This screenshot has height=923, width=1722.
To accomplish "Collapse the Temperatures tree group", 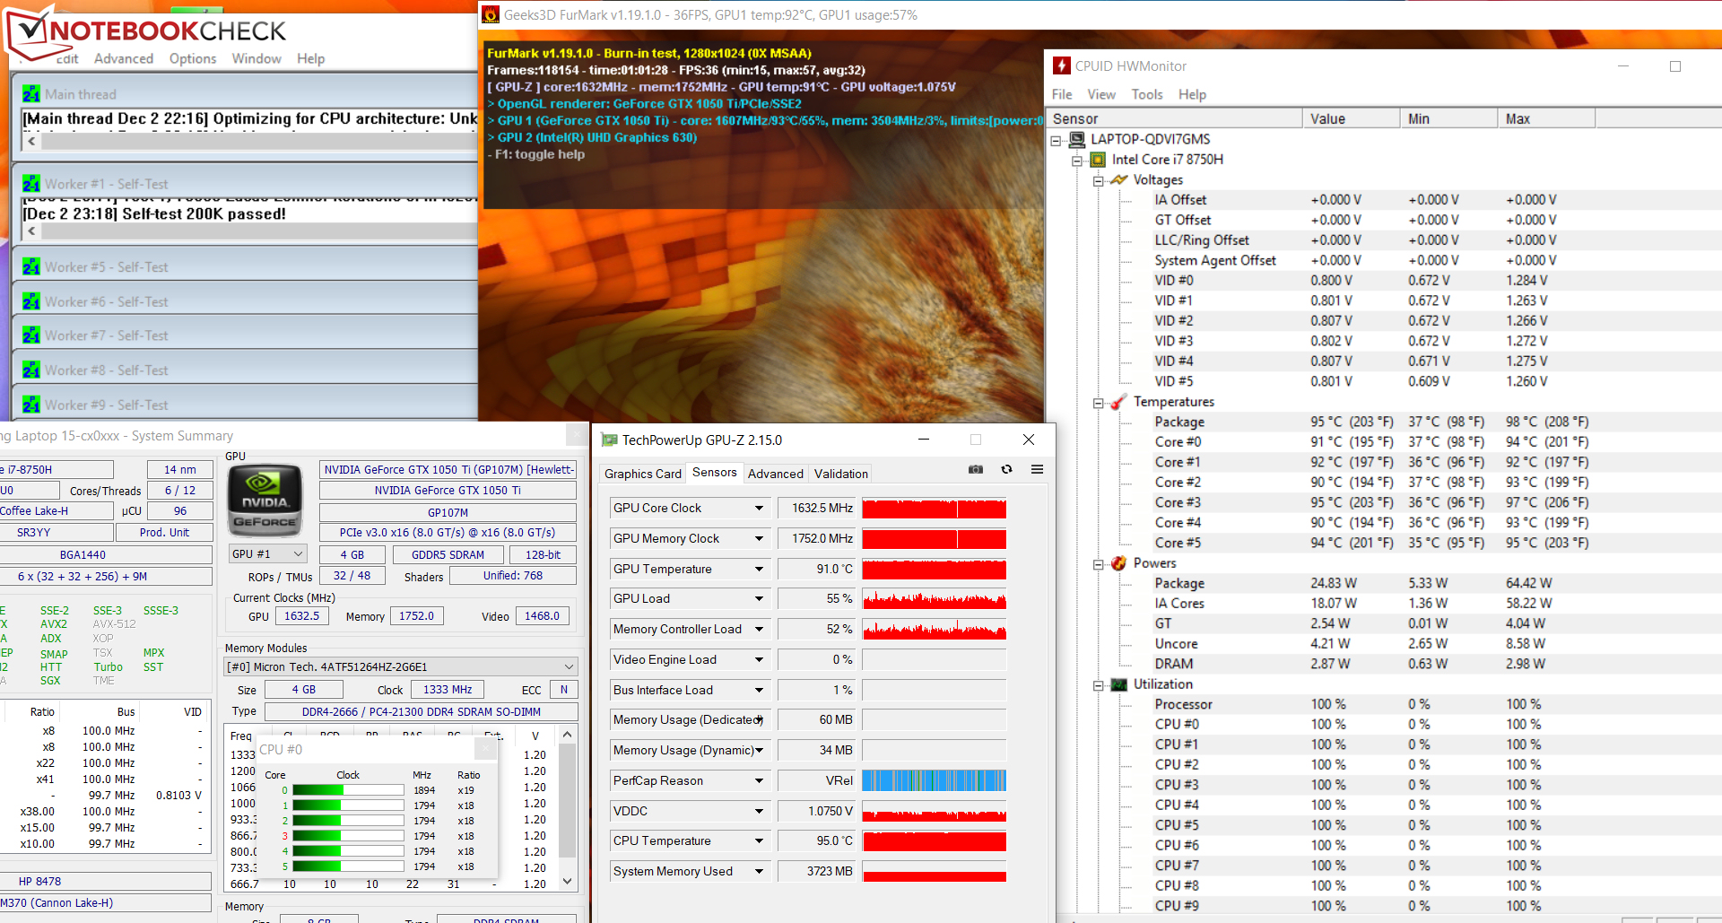I will click(1098, 404).
